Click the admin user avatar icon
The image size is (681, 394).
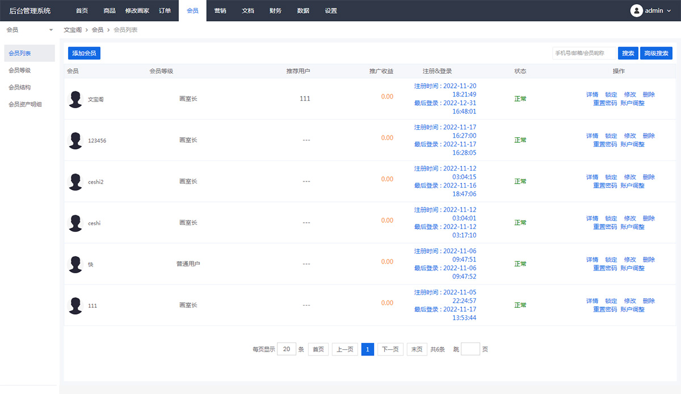[x=637, y=11]
